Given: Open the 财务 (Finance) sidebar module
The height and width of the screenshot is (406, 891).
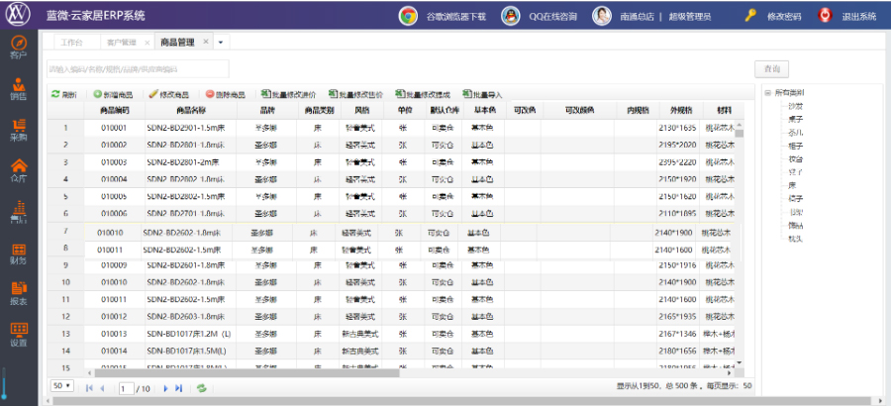Looking at the screenshot, I should [x=18, y=252].
